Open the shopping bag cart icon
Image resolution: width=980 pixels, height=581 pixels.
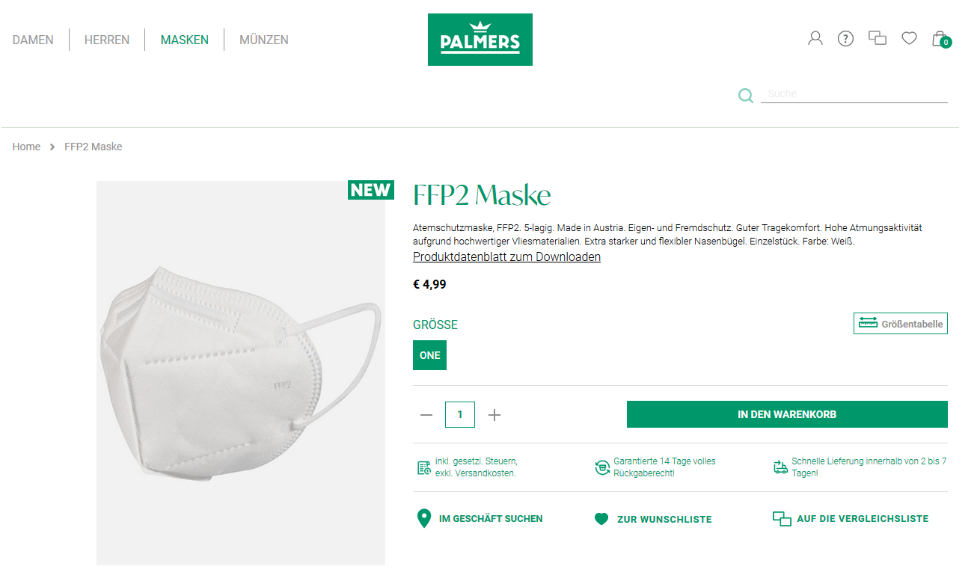coord(940,39)
